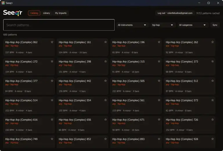Click '86 BPM · A minor · 8 bars' info
Viewport: 223px width, 151px height.
(71, 130)
